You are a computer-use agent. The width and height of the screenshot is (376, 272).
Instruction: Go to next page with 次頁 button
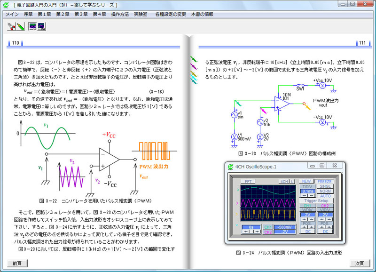click(x=360, y=264)
